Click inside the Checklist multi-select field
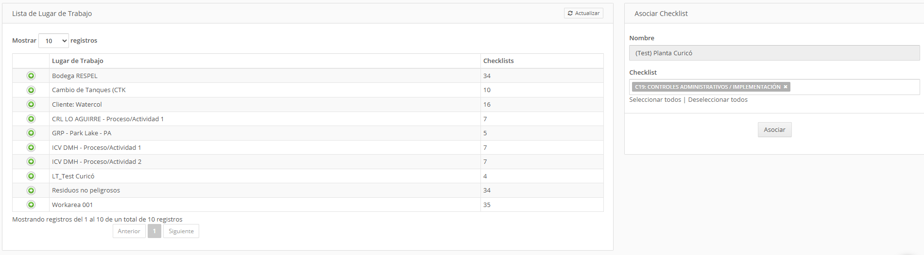The height and width of the screenshot is (255, 924). (x=855, y=87)
